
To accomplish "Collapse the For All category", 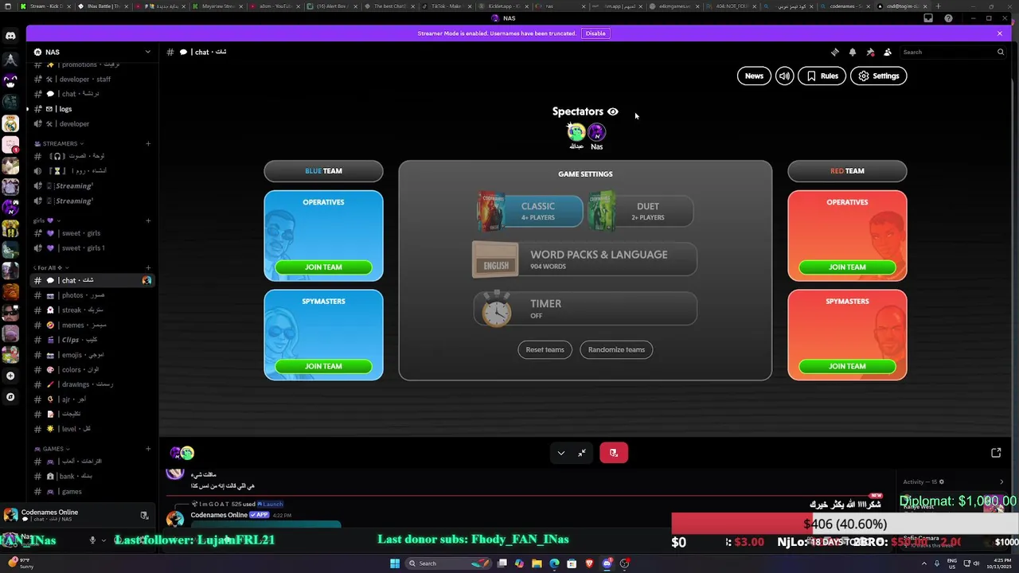I will [x=51, y=267].
